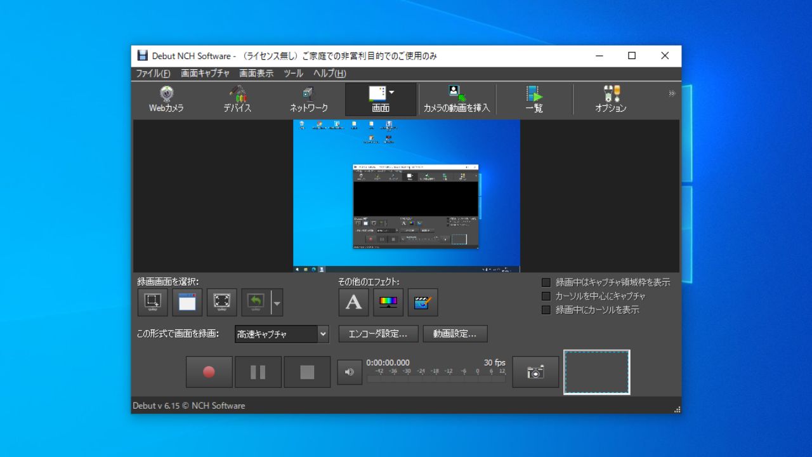Click the audio level meter bar

436,379
